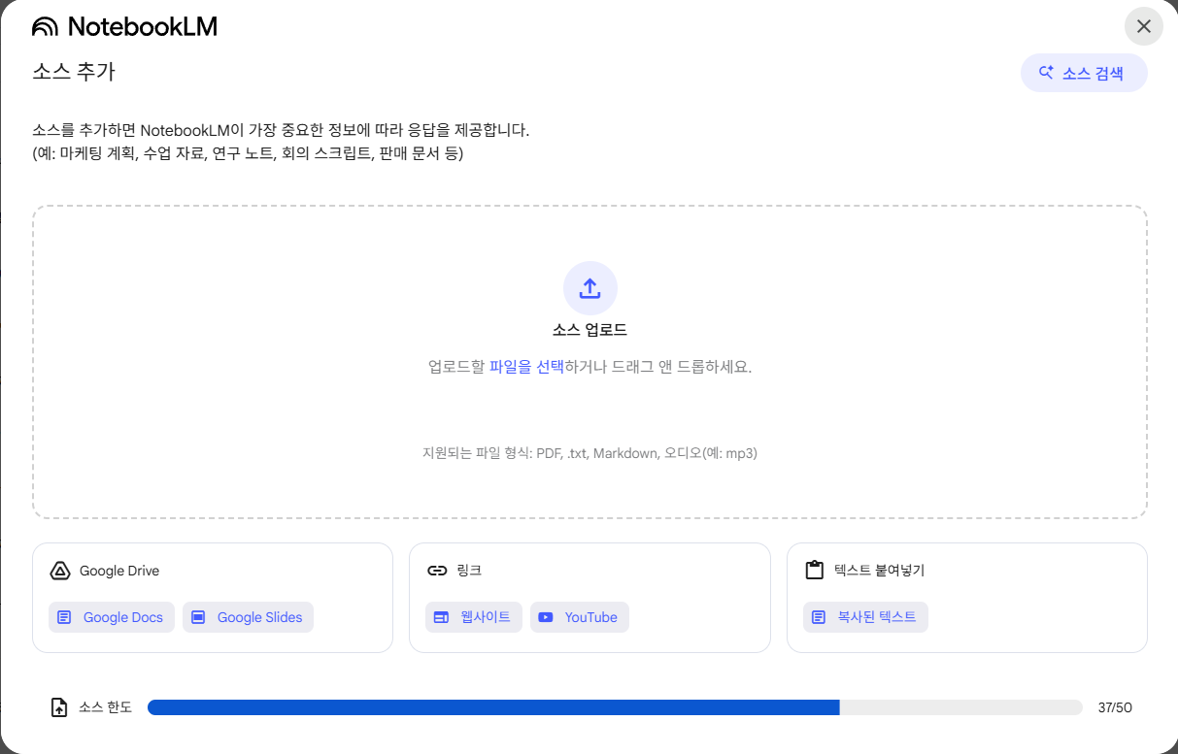Click the Google Drive triangle icon
The image size is (1178, 754).
(x=60, y=571)
